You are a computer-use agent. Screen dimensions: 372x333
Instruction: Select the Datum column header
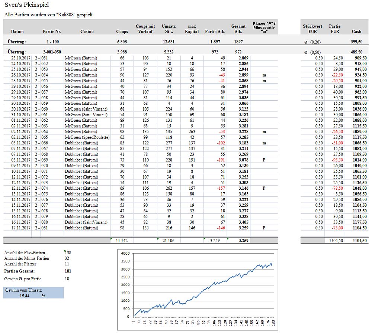tap(17, 32)
